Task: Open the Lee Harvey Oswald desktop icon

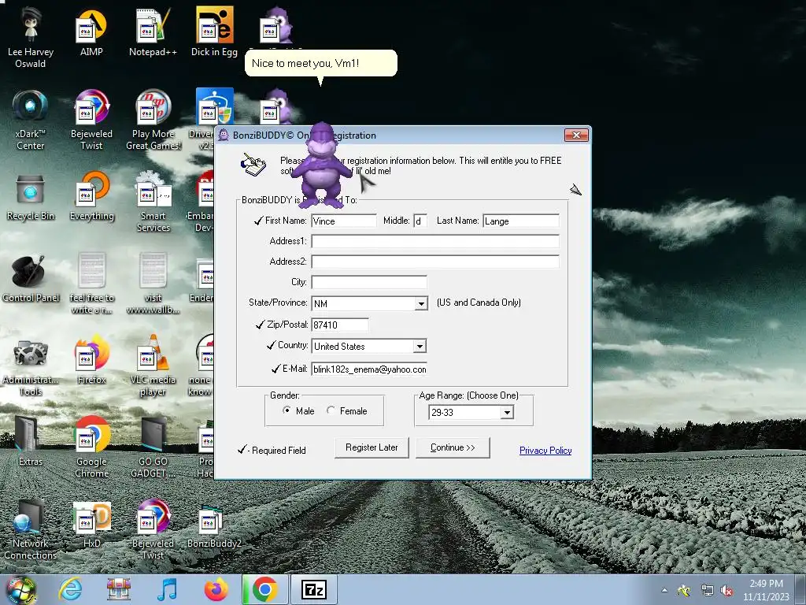Action: point(31,38)
